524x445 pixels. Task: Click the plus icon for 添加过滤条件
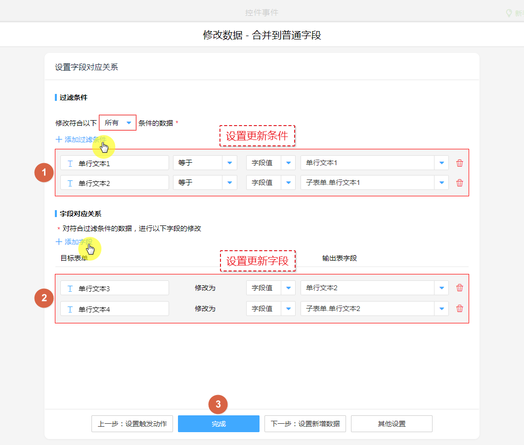click(59, 139)
